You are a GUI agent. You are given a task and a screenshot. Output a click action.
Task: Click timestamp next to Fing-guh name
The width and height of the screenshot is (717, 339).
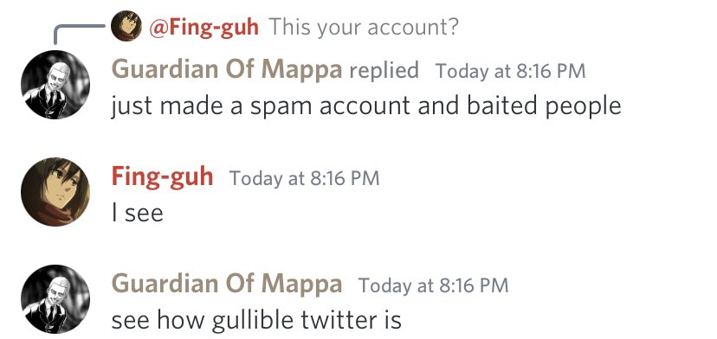point(304,178)
